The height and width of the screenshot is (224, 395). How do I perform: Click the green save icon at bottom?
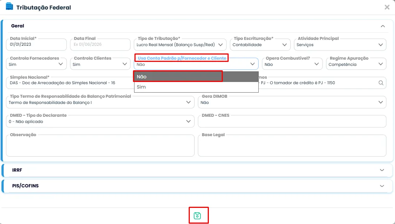tap(197, 216)
